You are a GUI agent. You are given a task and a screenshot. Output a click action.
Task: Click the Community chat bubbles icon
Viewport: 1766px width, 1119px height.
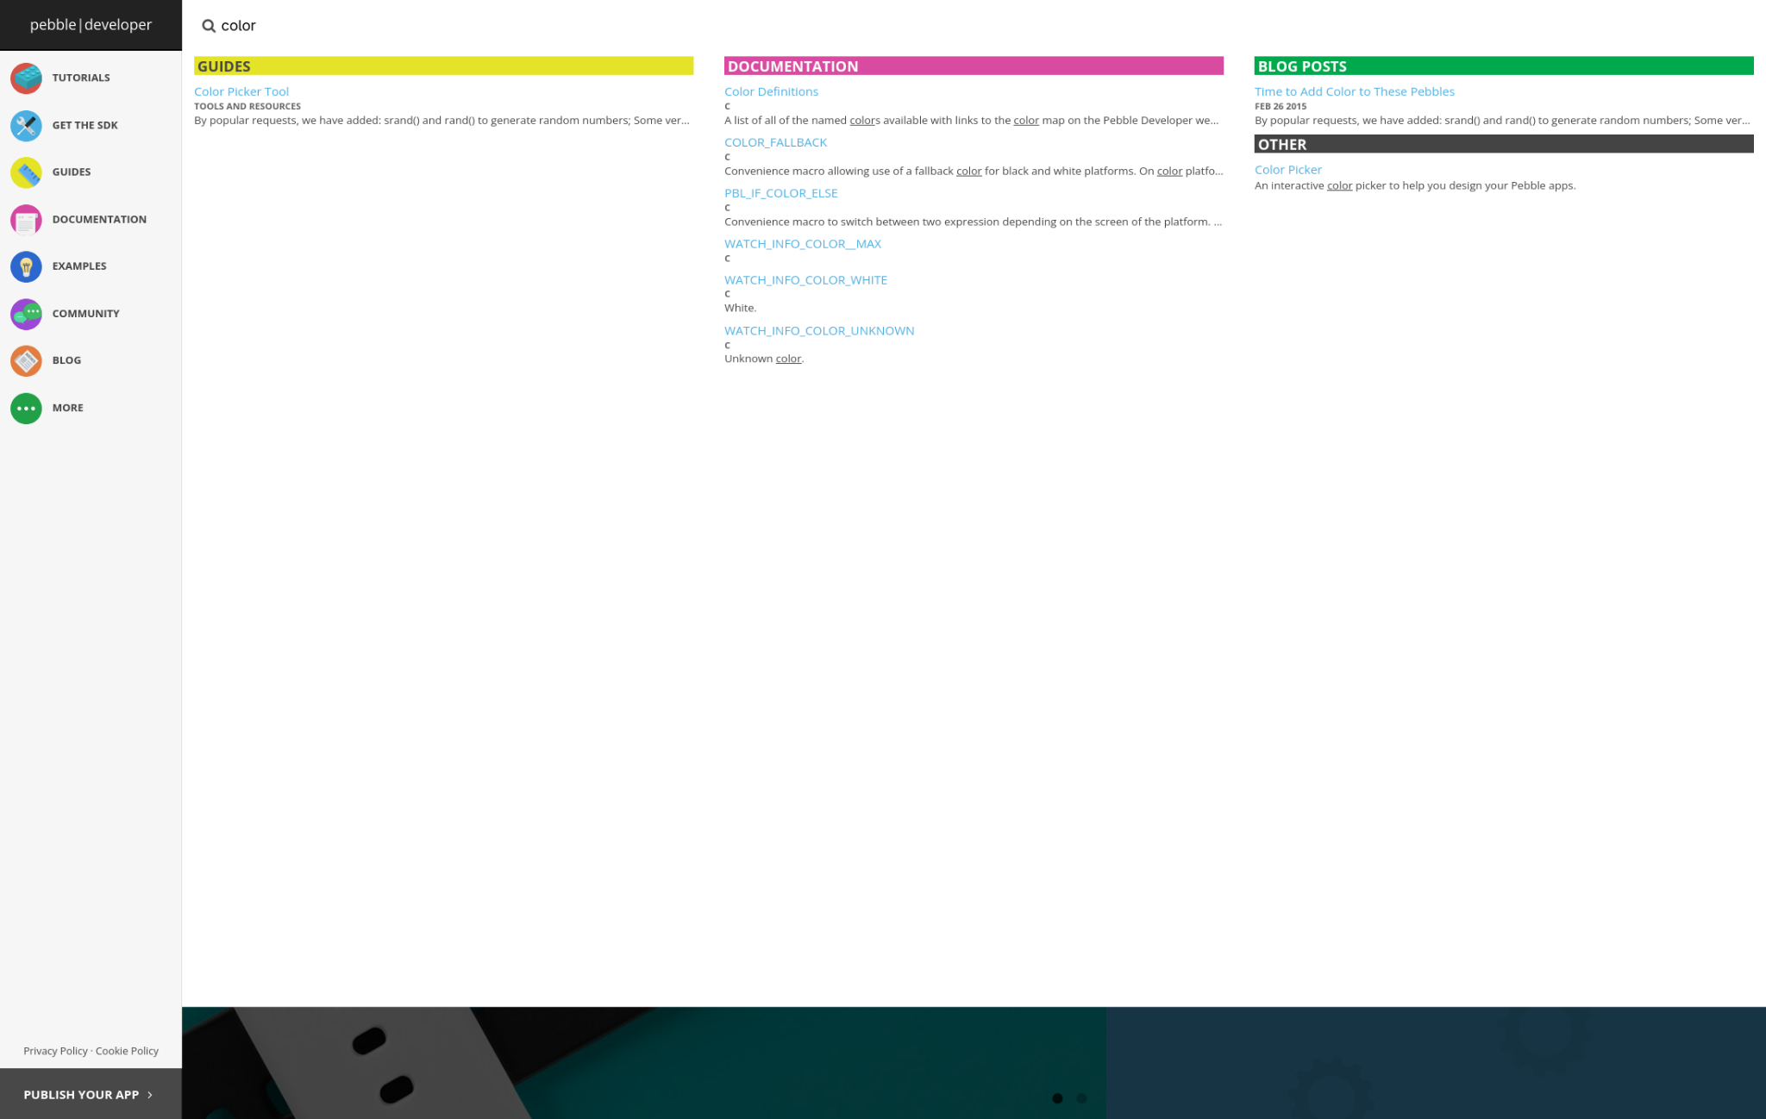[x=26, y=314]
